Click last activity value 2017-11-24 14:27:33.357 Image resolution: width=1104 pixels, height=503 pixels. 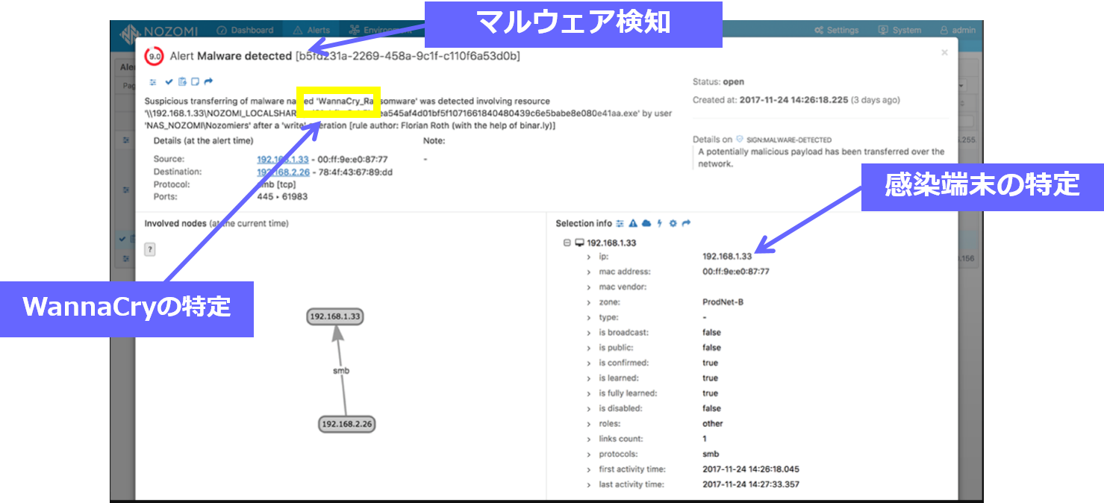click(x=749, y=484)
